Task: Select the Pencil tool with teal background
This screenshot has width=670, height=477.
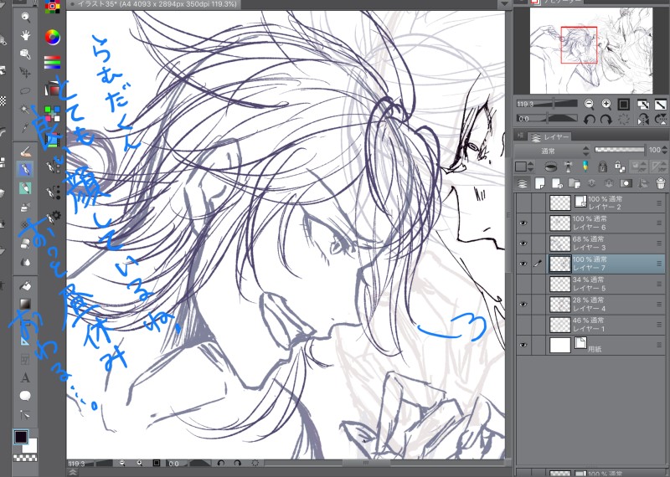Action: (26, 188)
